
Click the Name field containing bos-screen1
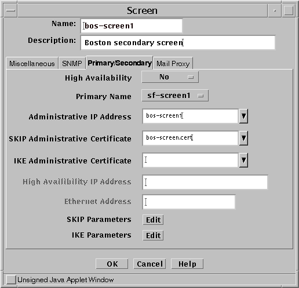coord(132,25)
